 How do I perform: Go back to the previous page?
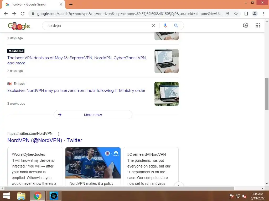coord(6,14)
